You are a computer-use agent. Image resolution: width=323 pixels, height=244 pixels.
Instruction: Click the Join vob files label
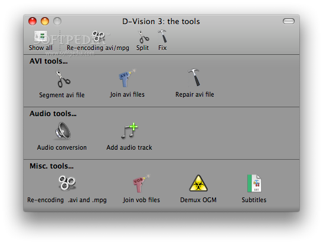(141, 200)
